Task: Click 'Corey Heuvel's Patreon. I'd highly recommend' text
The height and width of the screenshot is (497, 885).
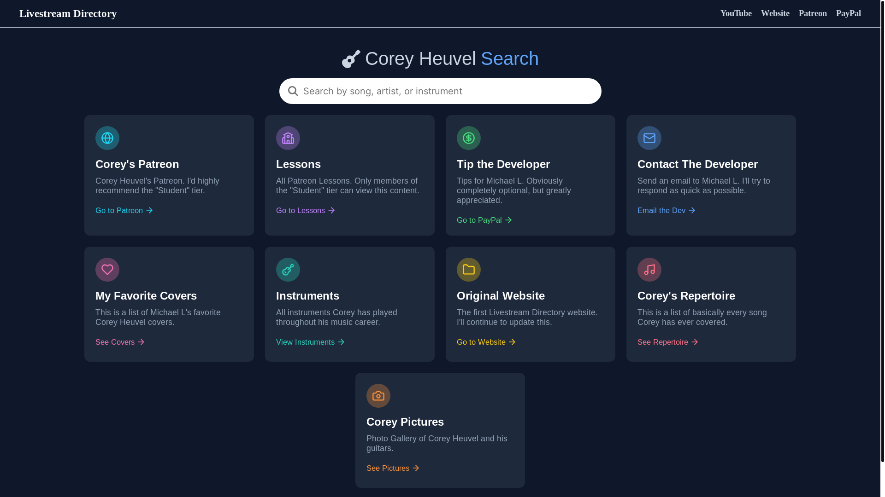Action: click(x=158, y=186)
